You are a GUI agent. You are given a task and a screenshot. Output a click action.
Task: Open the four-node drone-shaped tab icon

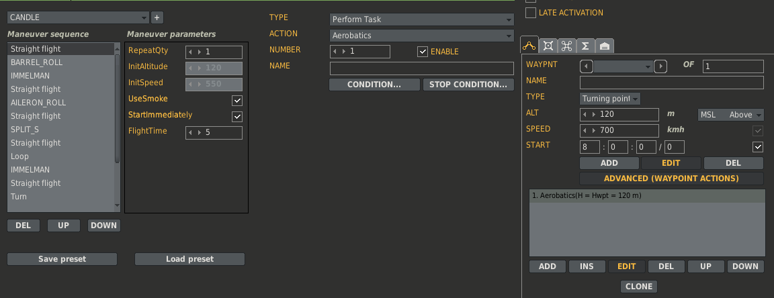pyautogui.click(x=566, y=46)
